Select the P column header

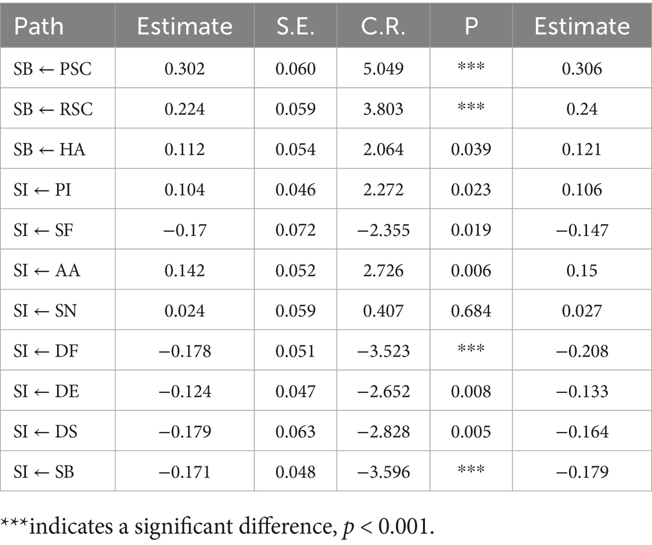(x=471, y=26)
